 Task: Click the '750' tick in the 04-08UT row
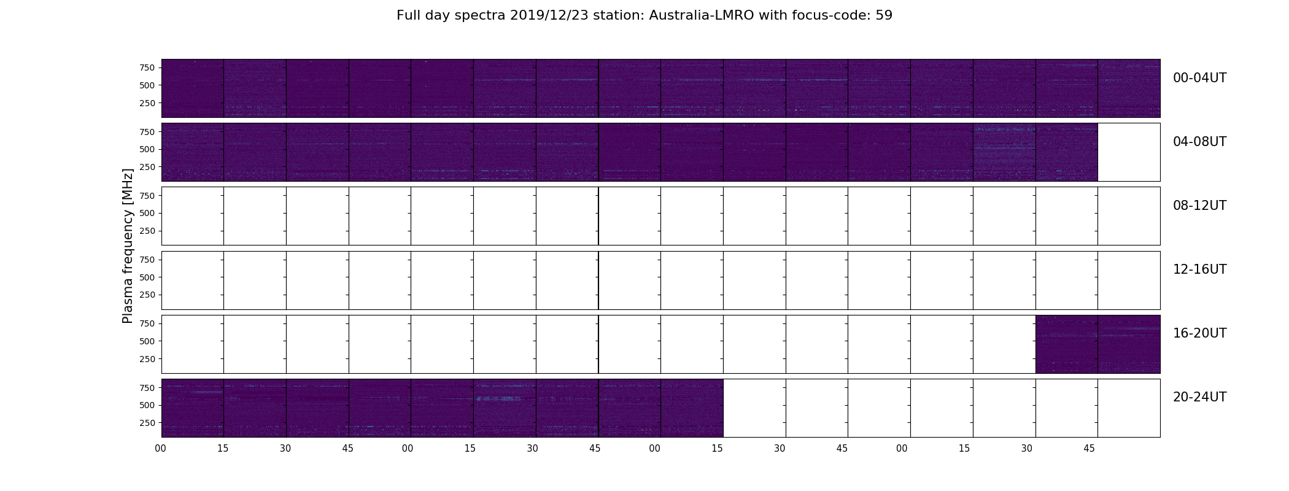coord(147,132)
